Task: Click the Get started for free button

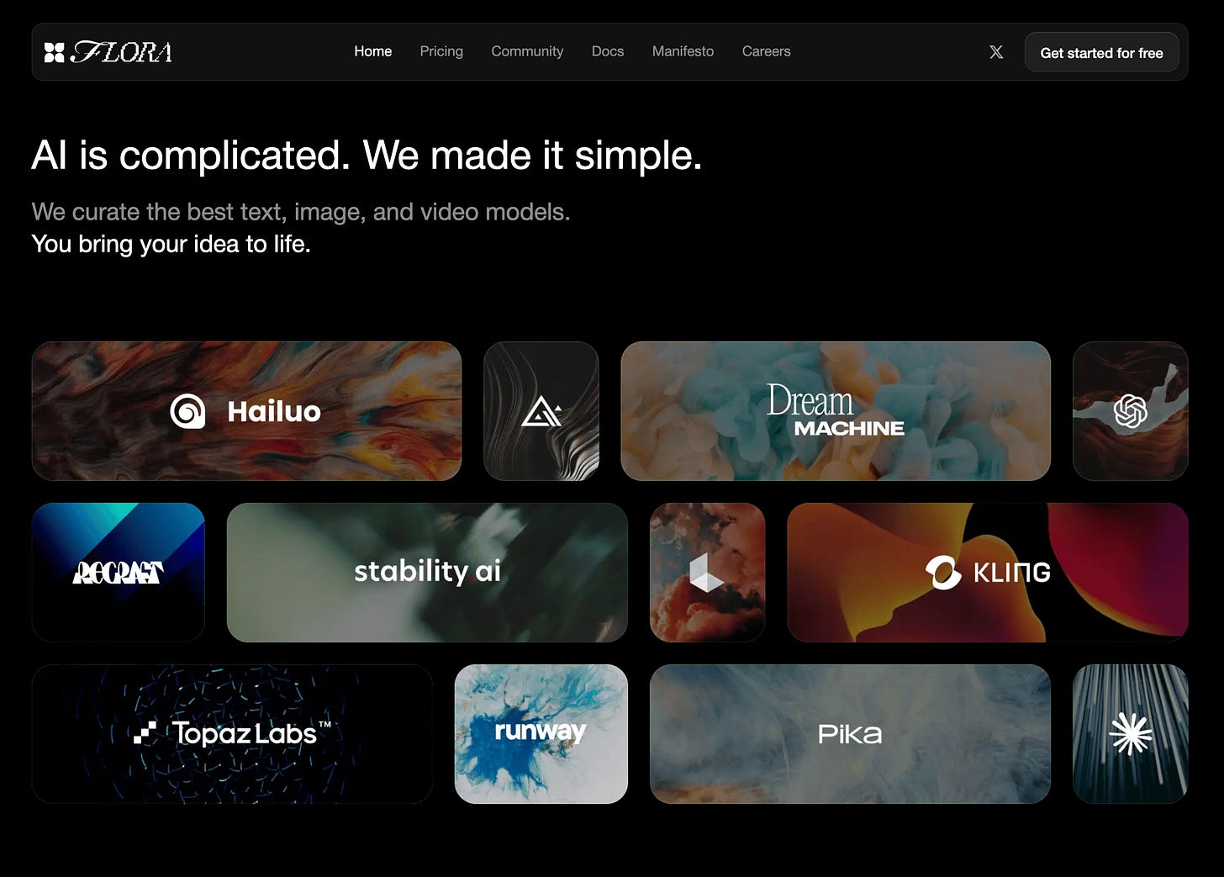Action: click(1101, 52)
